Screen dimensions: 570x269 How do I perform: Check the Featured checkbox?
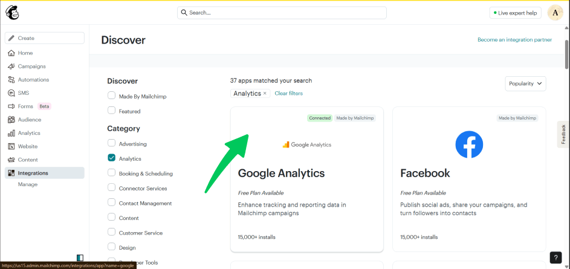click(x=112, y=111)
